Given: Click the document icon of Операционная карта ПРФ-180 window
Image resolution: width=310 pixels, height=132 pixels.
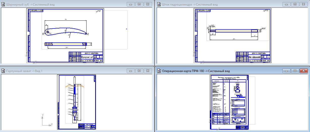Looking at the screenshot, I should click(x=159, y=71).
